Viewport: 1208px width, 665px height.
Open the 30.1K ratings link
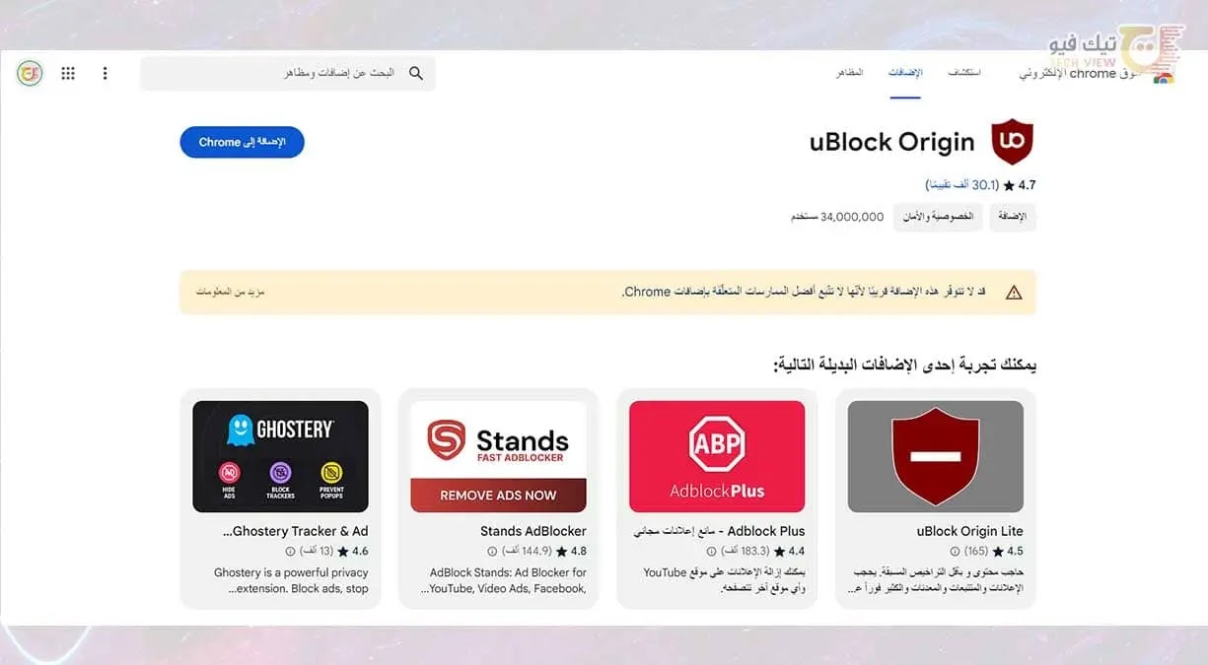[x=961, y=184]
